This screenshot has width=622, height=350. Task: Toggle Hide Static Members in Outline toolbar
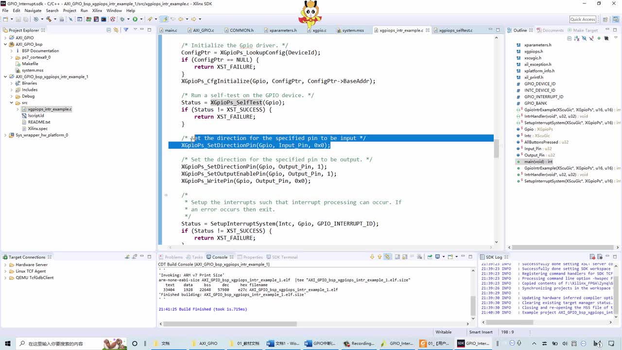pos(591,38)
